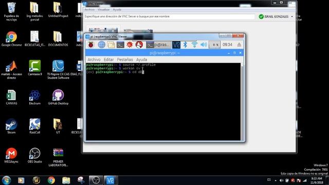Screen dimensions: 329x185
Task: Select the OBS Studio desktop shortcut
Action: tap(34, 155)
